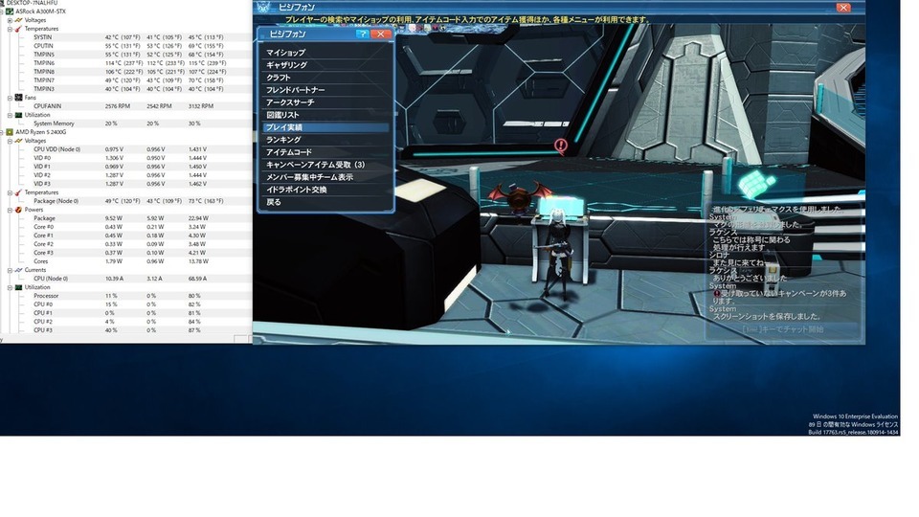Open ランキング from the menu
This screenshot has width=919, height=517.
coord(325,140)
